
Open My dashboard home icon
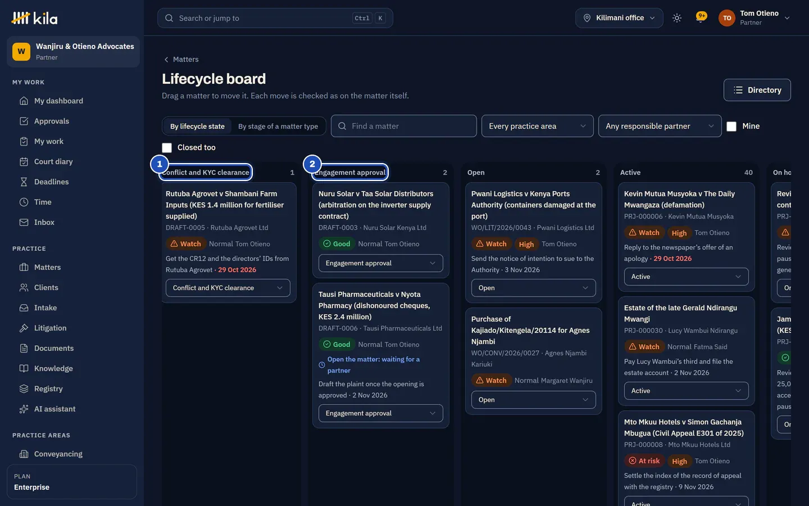click(x=24, y=101)
